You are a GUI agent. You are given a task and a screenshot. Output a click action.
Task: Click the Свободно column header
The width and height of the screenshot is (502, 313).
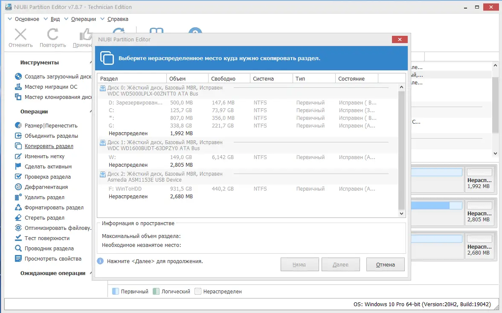(229, 78)
